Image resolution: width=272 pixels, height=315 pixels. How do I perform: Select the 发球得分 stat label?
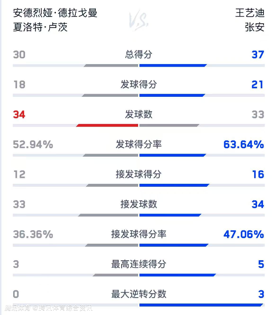139,84
